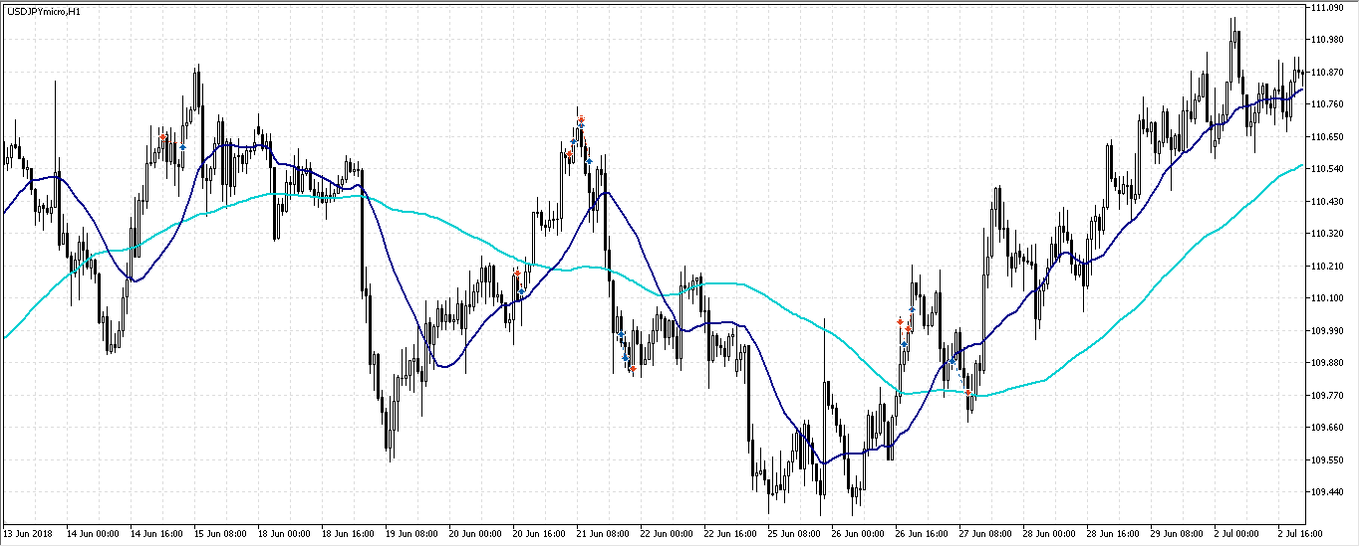Image resolution: width=1360 pixels, height=546 pixels.
Task: Click the 15 Jun 08:00 time label
Action: pos(220,534)
